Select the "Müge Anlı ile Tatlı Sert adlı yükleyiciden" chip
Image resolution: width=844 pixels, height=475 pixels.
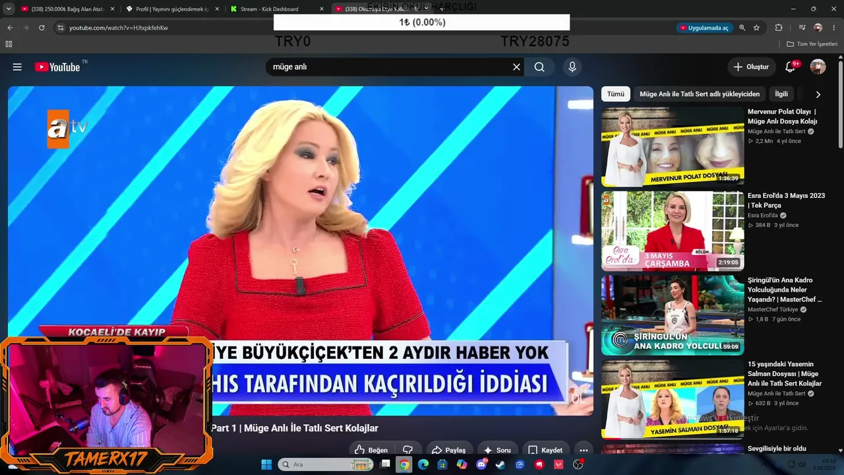tap(700, 94)
